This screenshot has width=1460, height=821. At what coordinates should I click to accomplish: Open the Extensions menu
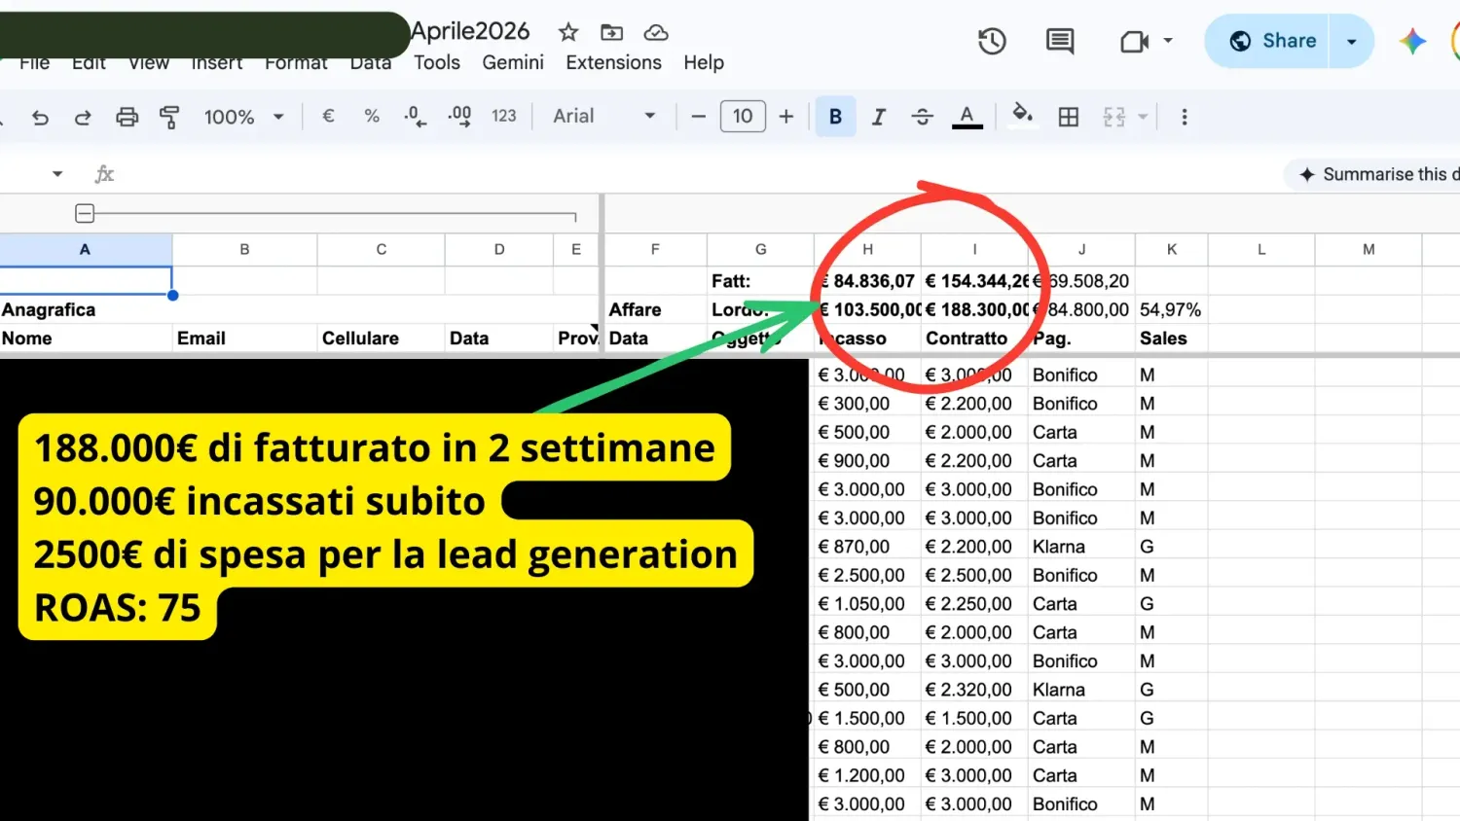tap(613, 62)
